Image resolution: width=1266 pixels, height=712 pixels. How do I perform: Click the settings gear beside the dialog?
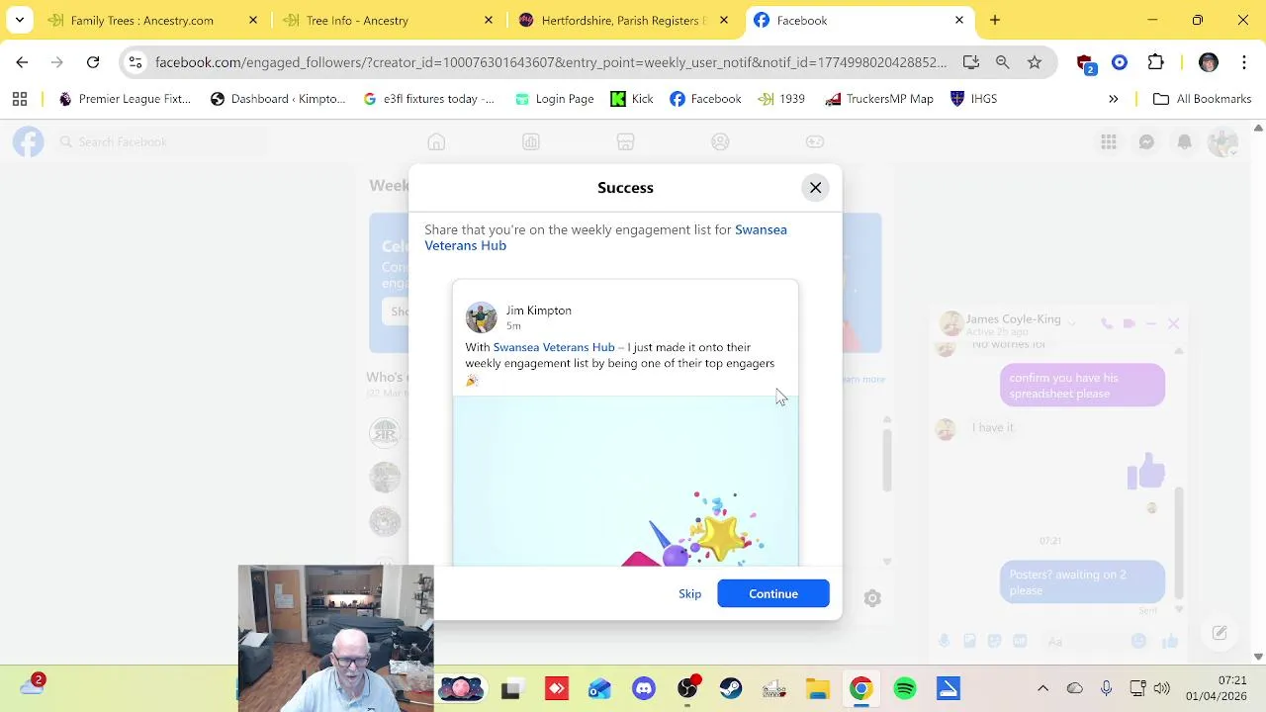tap(871, 598)
